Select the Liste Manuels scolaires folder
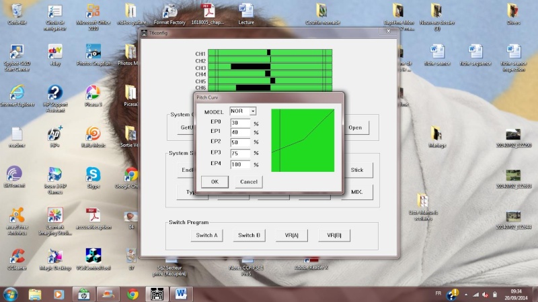Screen dimensions: 538x302 coord(423,207)
